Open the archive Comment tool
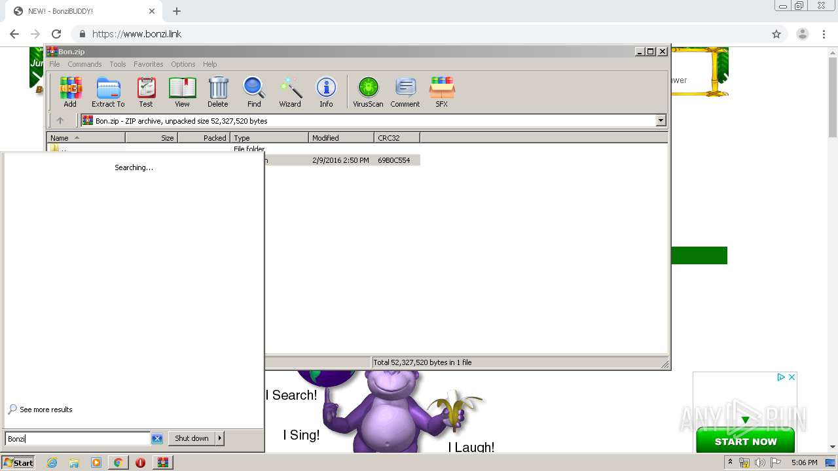Image resolution: width=838 pixels, height=471 pixels. pos(405,92)
